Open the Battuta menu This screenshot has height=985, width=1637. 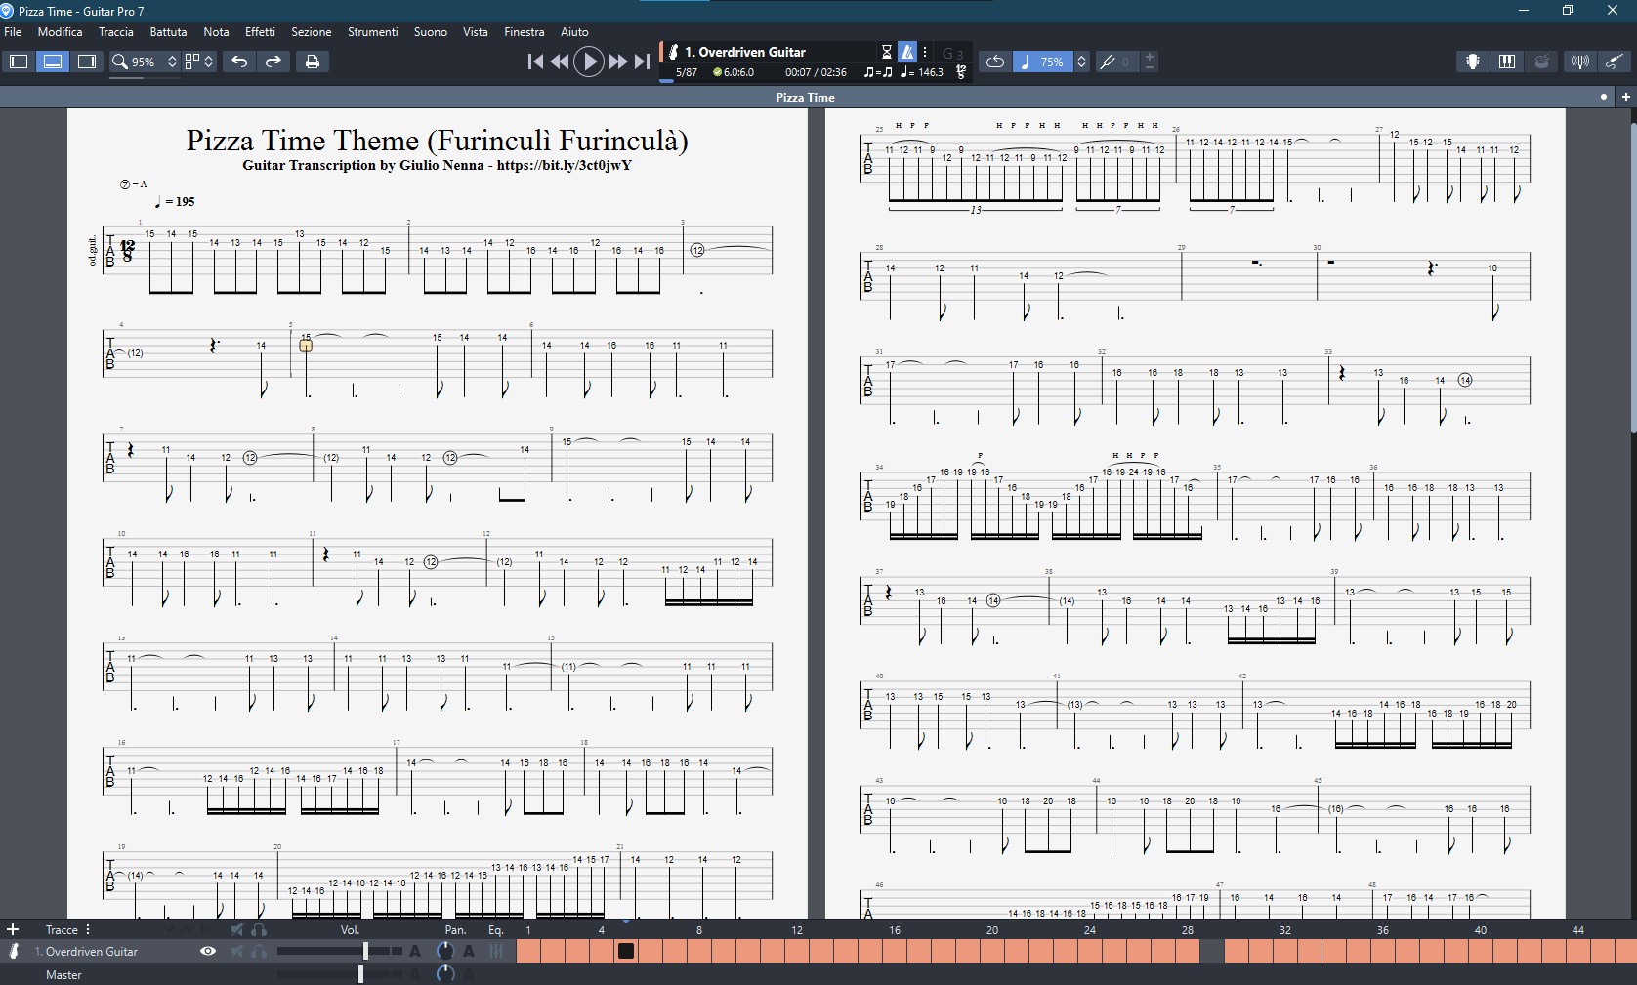coord(168,32)
